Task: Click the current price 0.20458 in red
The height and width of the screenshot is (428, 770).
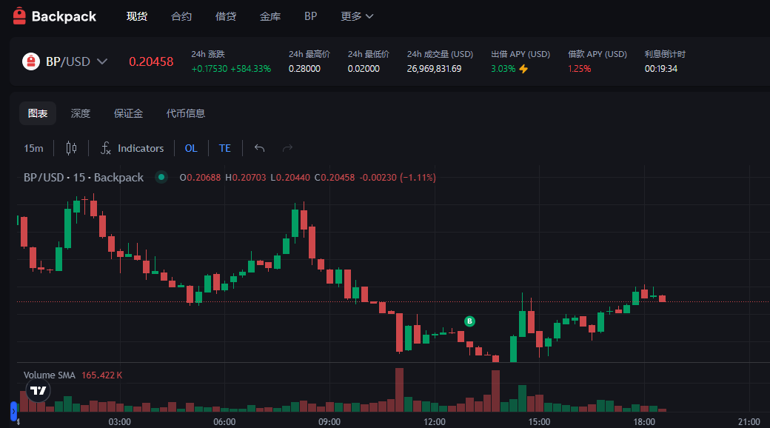Action: (x=151, y=61)
